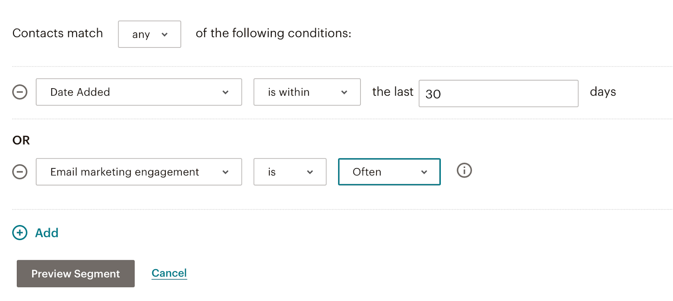Expand the "is within" operator dropdown
This screenshot has width=673, height=301.
(307, 92)
